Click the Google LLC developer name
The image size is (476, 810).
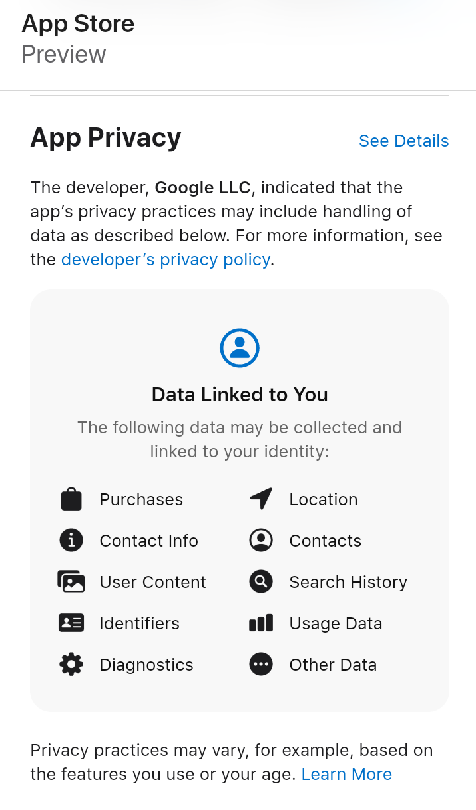(202, 187)
